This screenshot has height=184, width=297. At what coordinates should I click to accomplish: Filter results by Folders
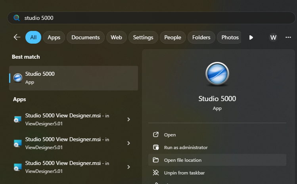[201, 37]
